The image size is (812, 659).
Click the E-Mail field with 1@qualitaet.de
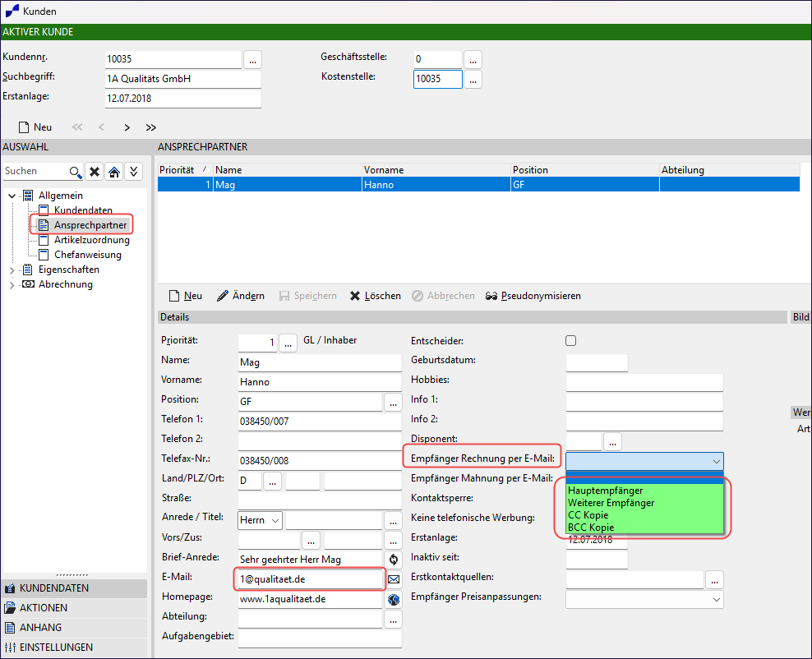coord(310,579)
